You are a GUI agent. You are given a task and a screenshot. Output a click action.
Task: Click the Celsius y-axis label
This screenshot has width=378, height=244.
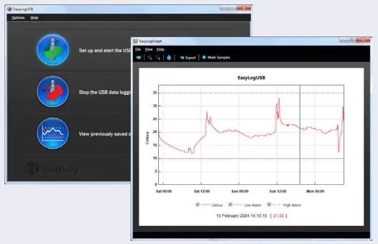pyautogui.click(x=147, y=138)
